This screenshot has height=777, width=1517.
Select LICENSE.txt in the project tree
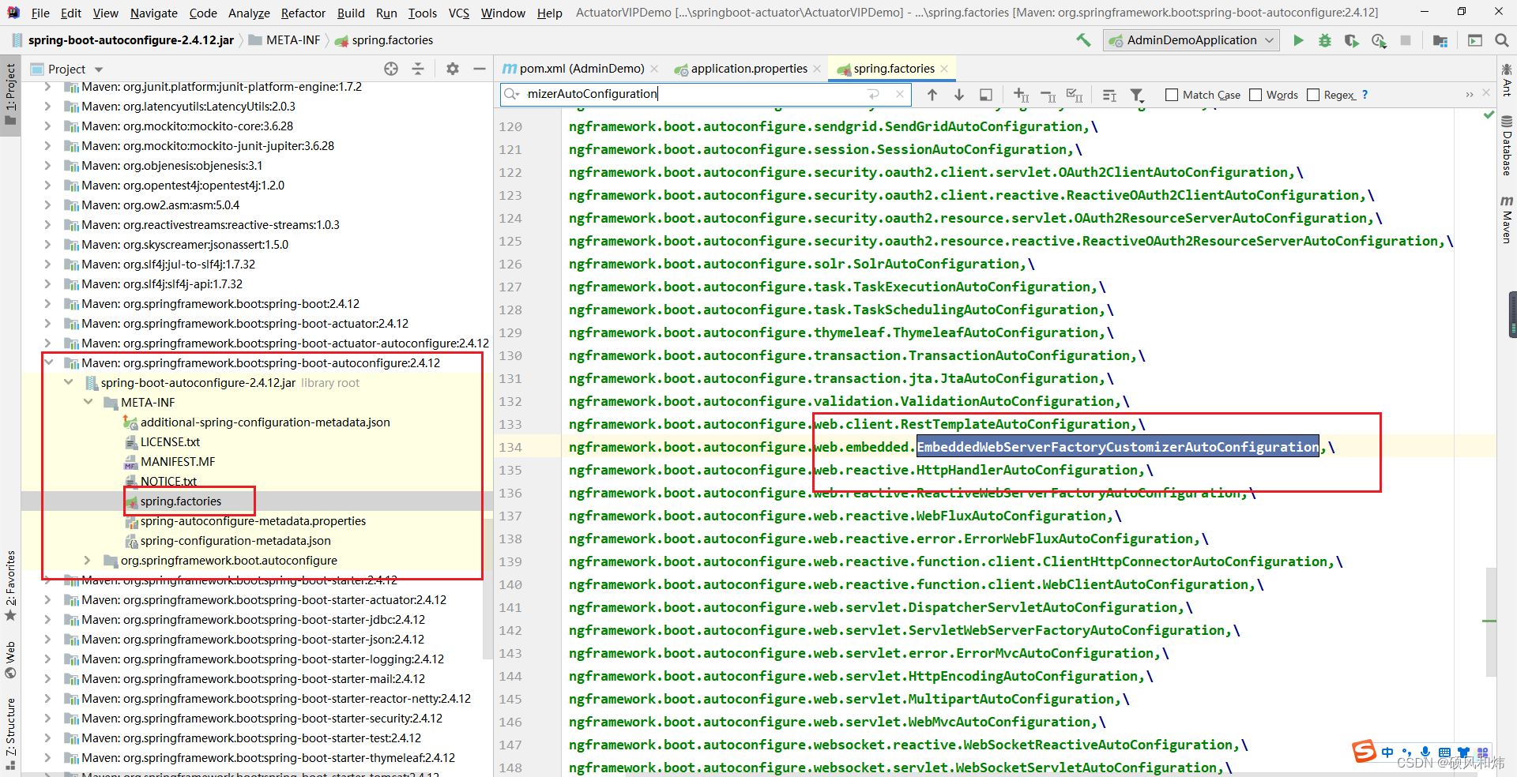coord(170,441)
